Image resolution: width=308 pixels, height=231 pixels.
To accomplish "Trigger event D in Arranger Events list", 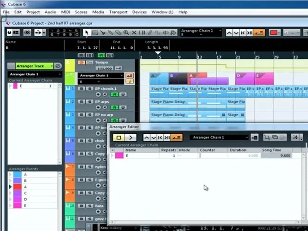I will click(11, 199).
